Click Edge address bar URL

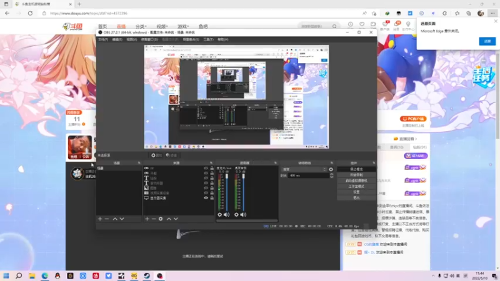pyautogui.click(x=89, y=13)
